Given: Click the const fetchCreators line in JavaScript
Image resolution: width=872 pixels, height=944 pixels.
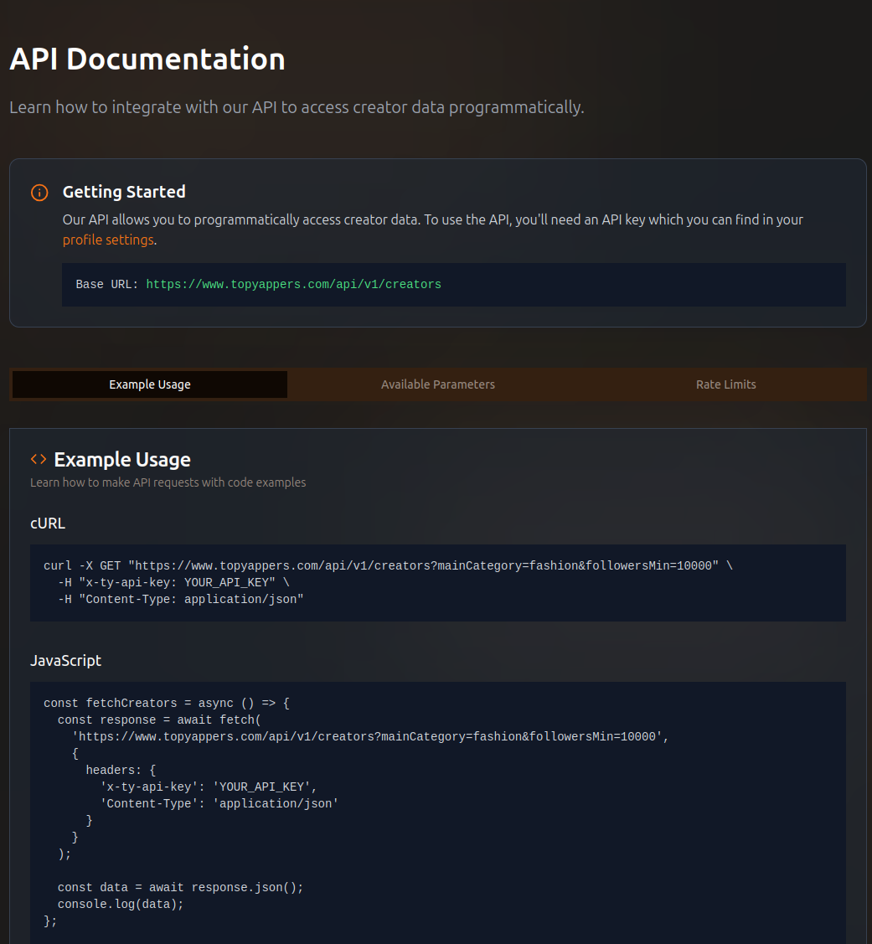Looking at the screenshot, I should [x=166, y=704].
